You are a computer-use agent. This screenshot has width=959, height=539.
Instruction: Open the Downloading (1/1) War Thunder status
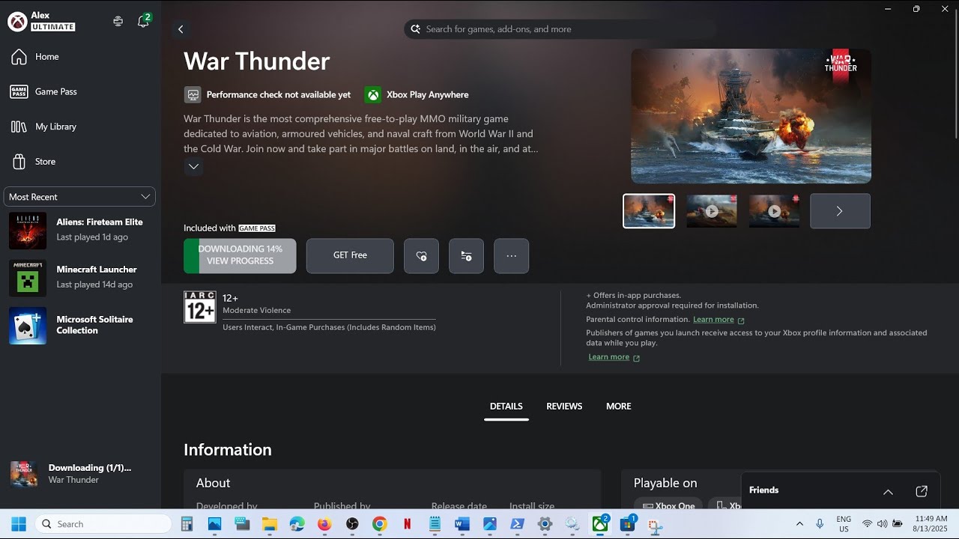(x=79, y=474)
